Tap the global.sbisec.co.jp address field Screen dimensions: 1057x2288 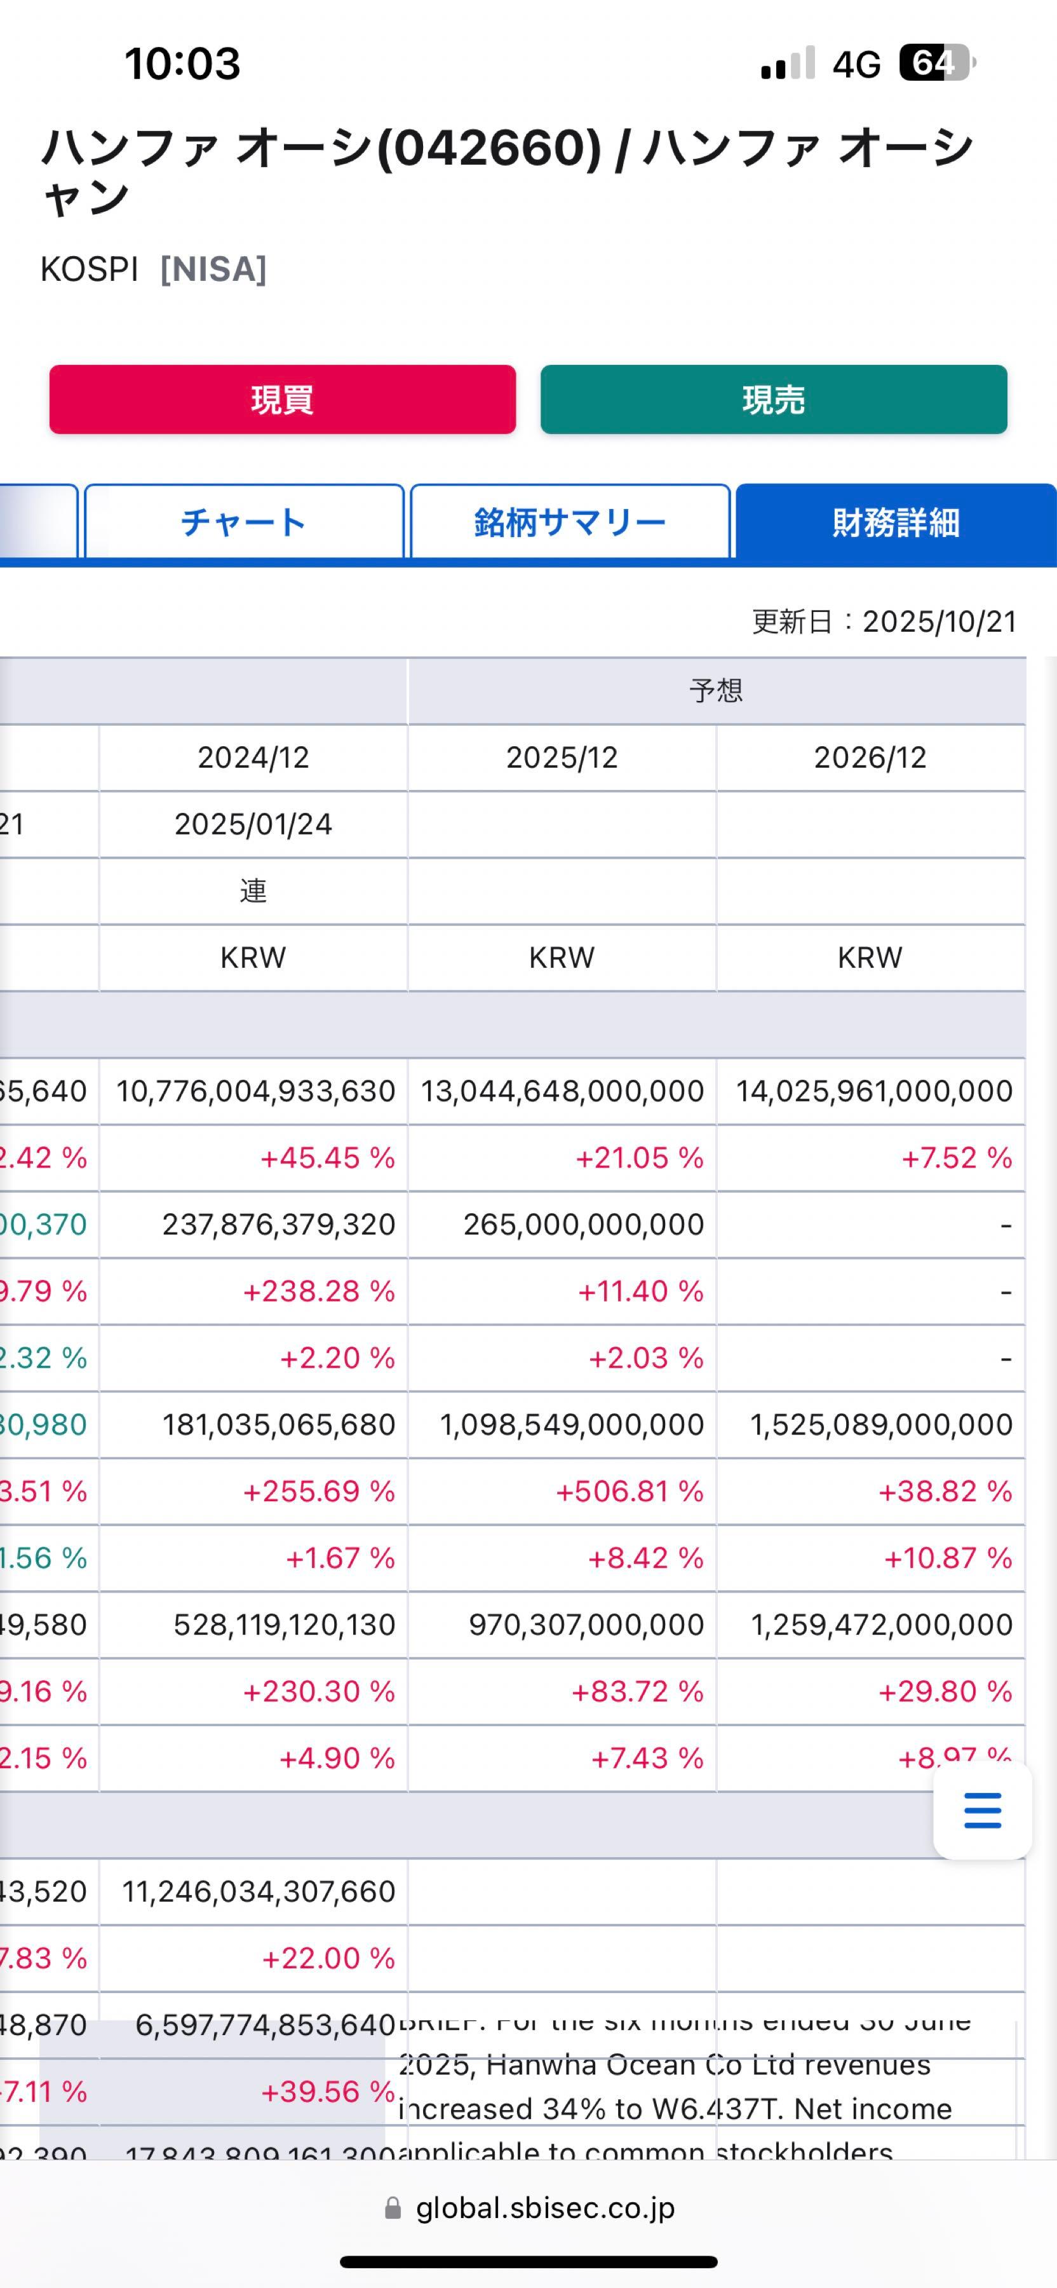pyautogui.click(x=544, y=2208)
